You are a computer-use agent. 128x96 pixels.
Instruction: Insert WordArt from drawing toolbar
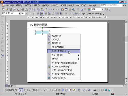click(x=63, y=90)
